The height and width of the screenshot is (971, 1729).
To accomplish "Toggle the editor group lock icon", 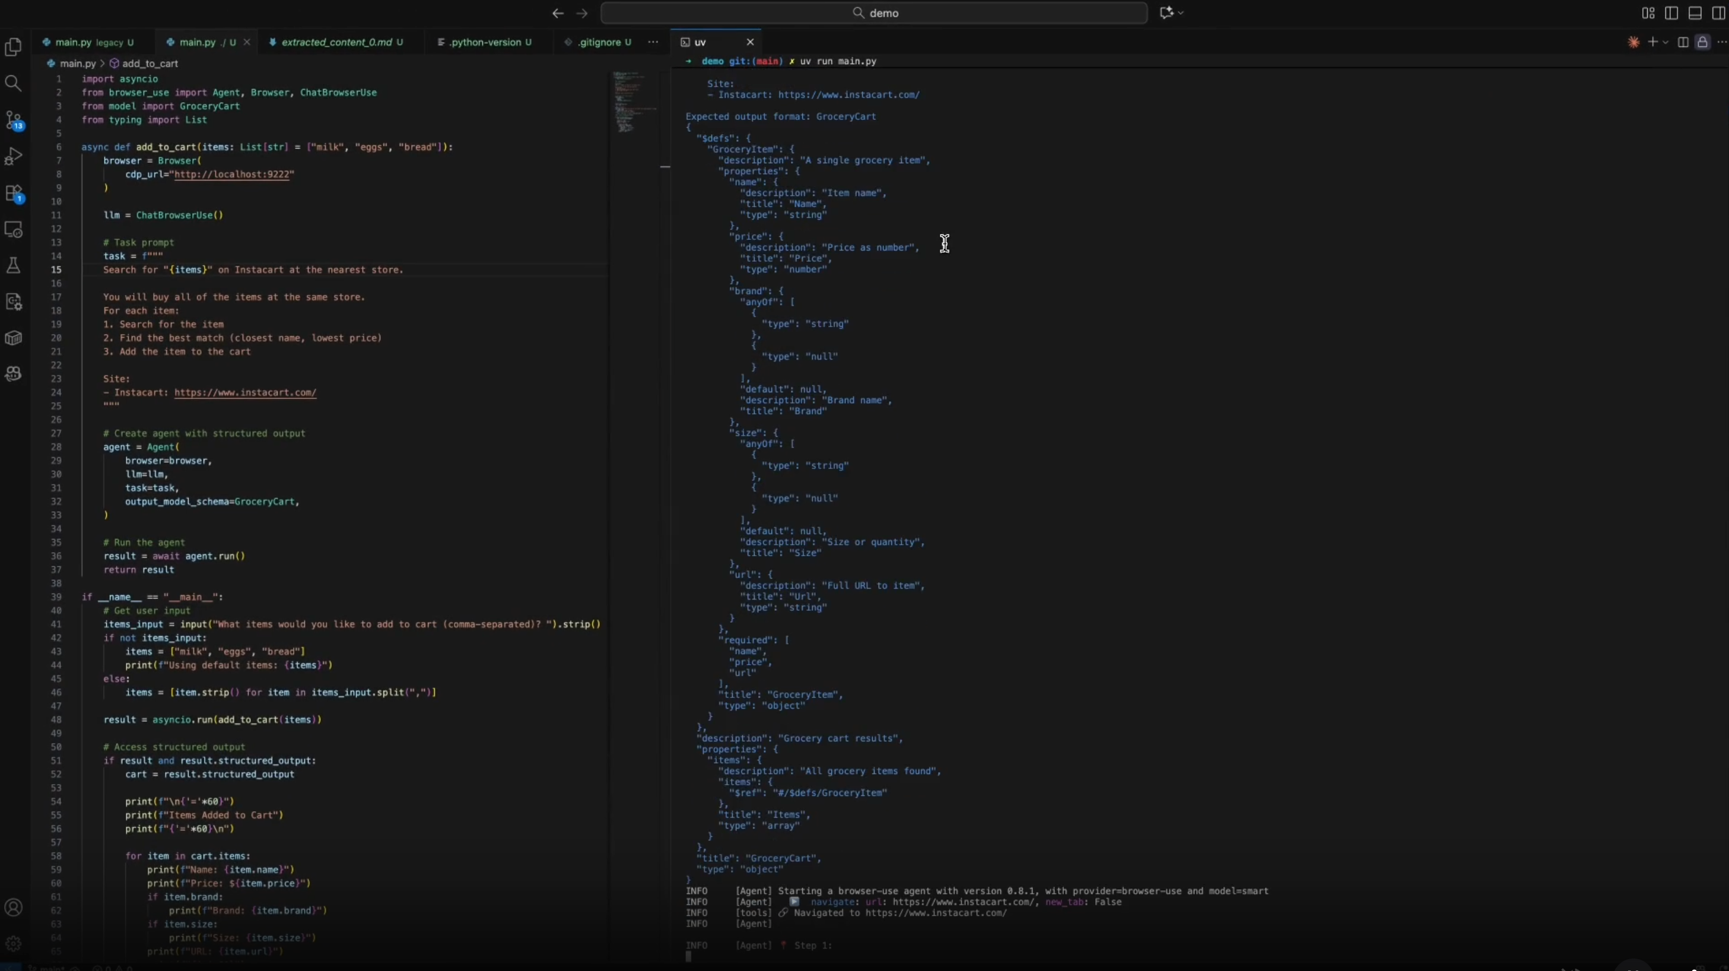I will [1702, 42].
